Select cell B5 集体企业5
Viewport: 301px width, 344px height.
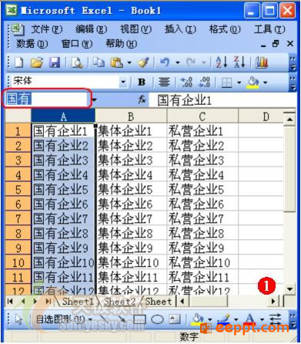click(131, 190)
